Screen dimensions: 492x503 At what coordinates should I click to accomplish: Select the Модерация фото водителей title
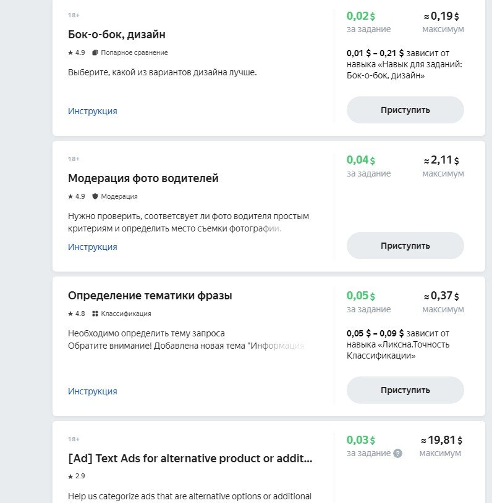tap(143, 178)
